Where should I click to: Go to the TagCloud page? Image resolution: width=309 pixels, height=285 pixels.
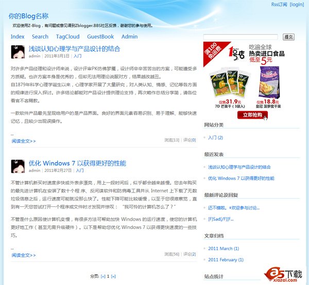tap(67, 37)
